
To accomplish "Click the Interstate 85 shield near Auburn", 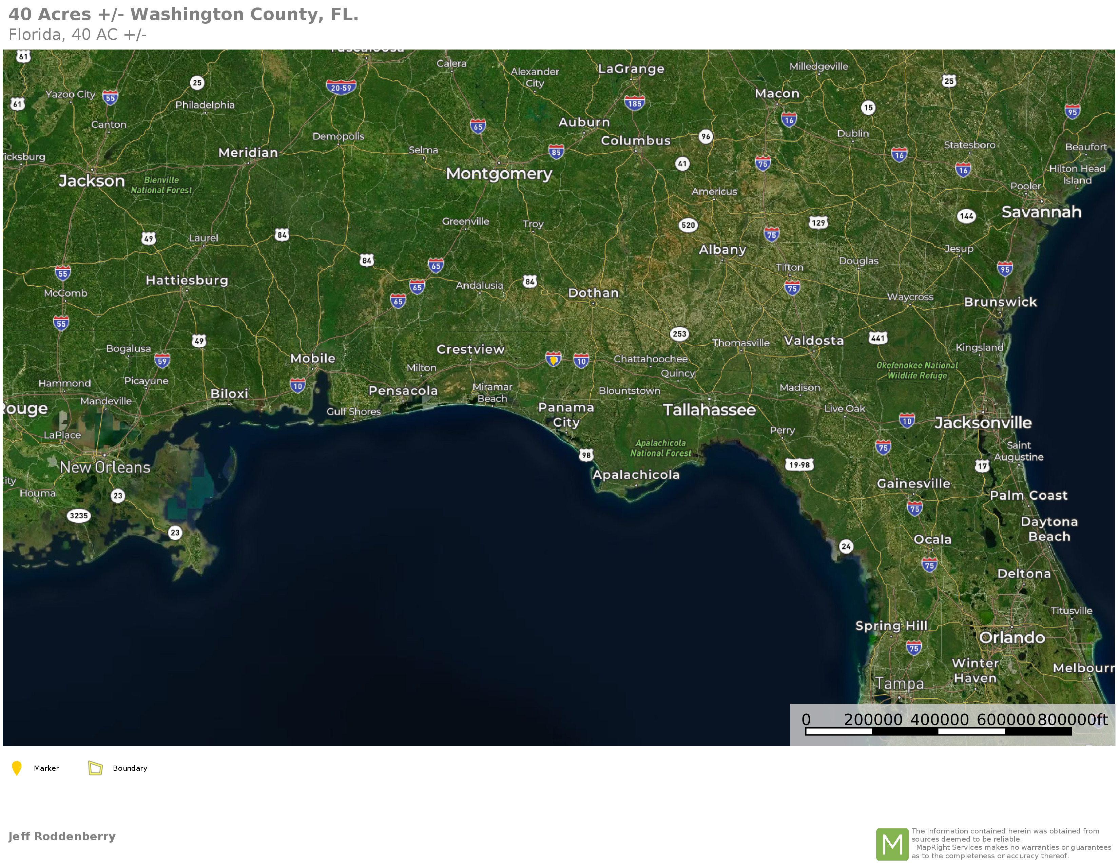I will pos(556,152).
